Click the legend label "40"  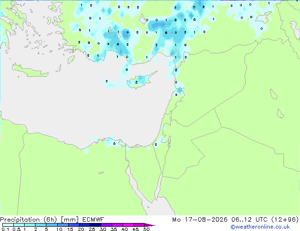tap(124, 229)
